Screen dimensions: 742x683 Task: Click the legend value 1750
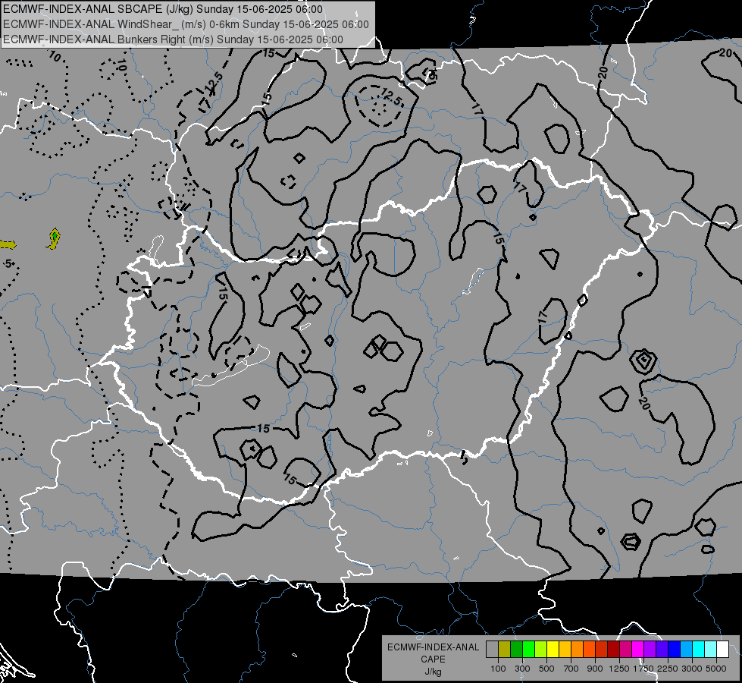coord(643,669)
